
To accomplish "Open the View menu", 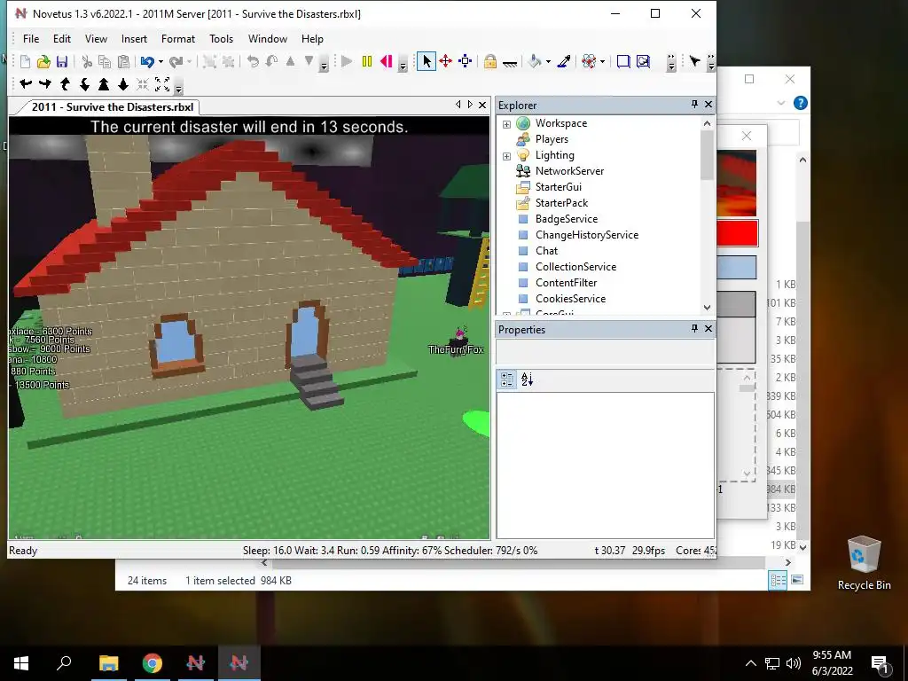I will [96, 39].
